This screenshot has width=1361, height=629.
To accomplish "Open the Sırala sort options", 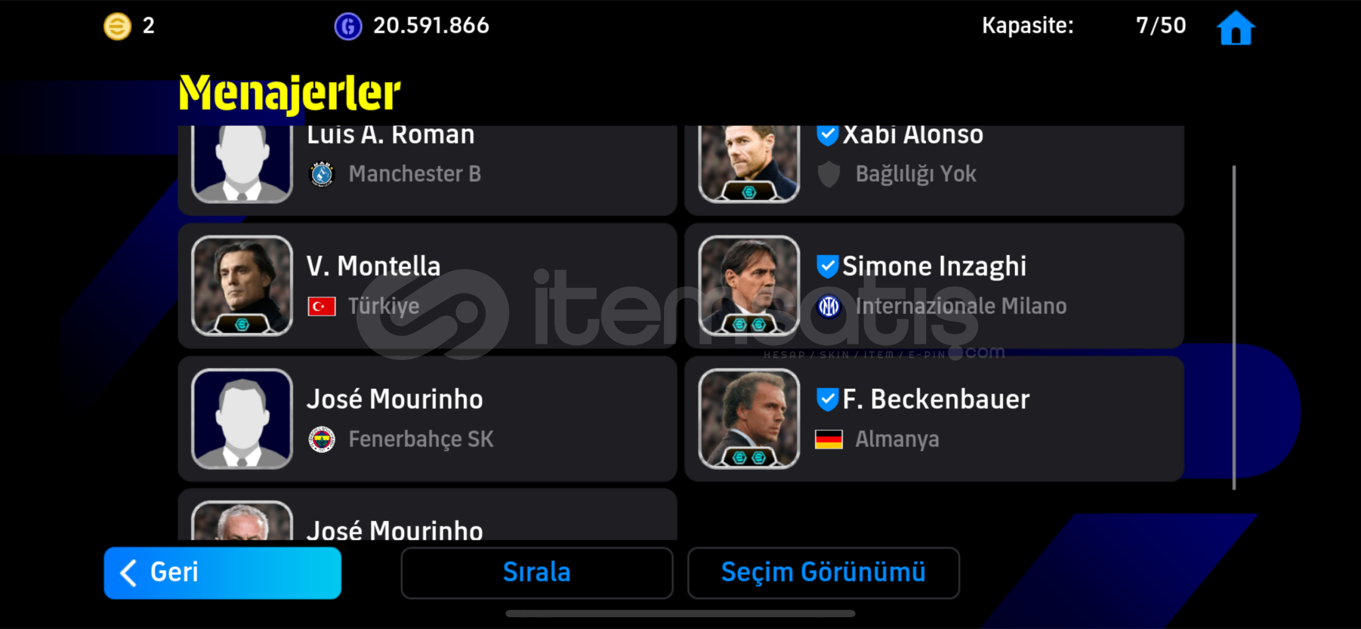I will [536, 573].
